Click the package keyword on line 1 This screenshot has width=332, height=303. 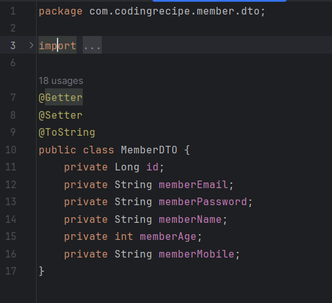tap(61, 11)
